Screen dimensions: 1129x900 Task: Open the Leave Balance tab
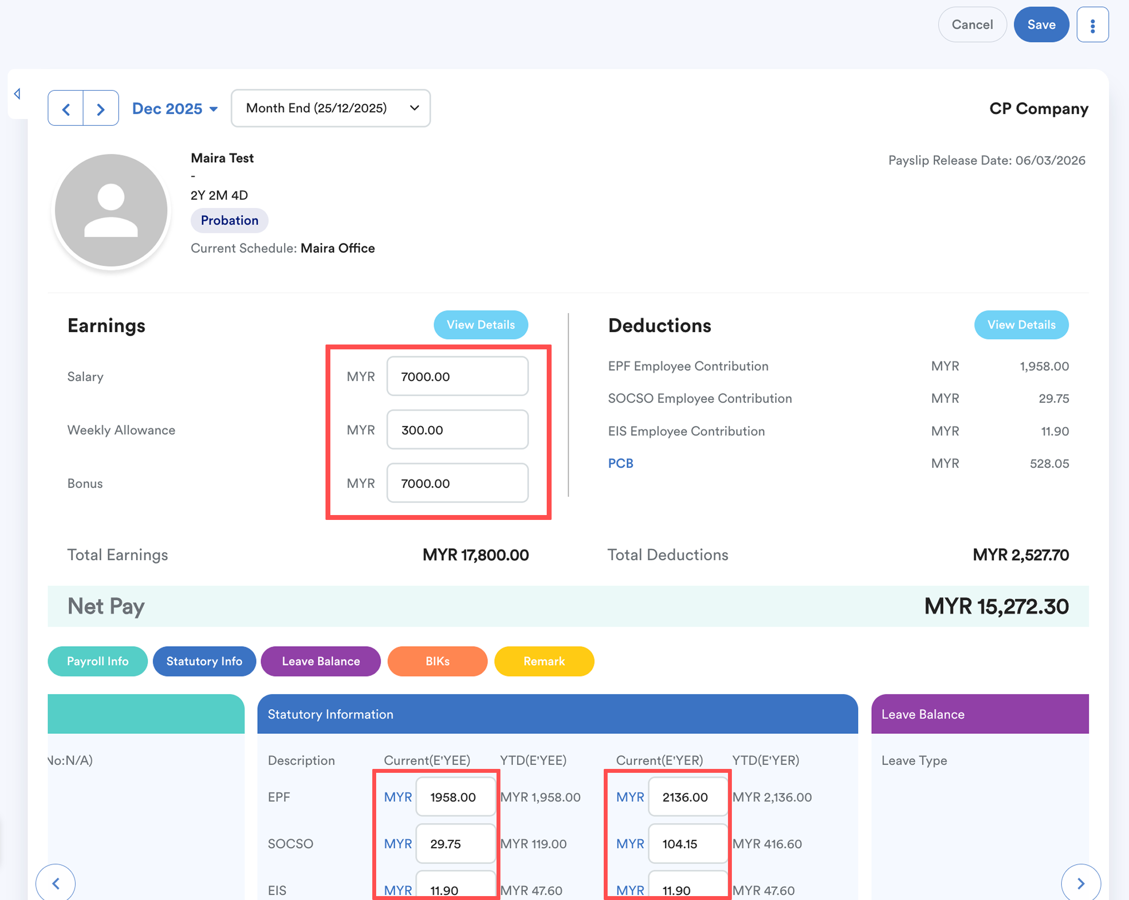[321, 661]
